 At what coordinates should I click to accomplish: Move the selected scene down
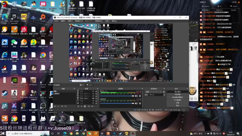[x=65, y=106]
